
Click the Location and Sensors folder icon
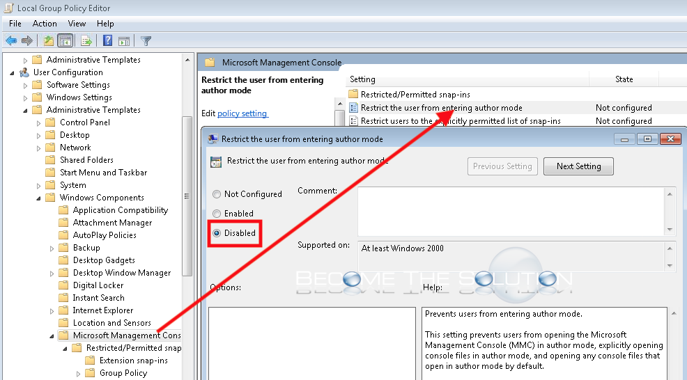[x=63, y=323]
